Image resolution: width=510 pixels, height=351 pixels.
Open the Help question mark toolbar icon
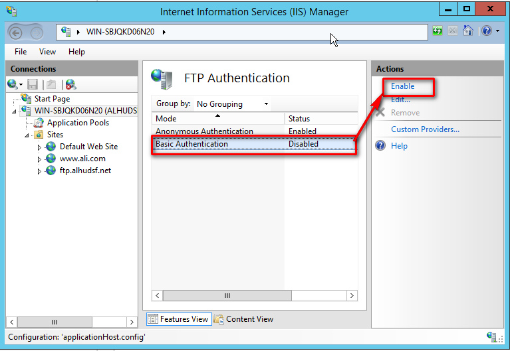coord(486,31)
